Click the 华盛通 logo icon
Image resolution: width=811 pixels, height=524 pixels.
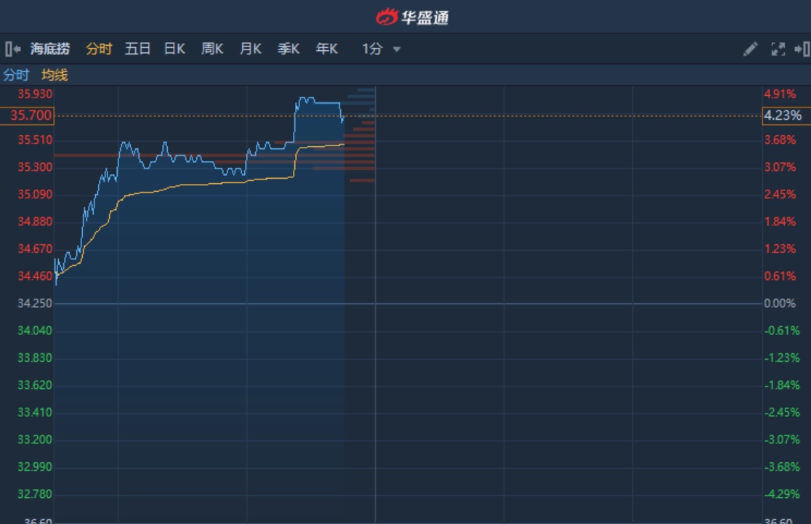pyautogui.click(x=387, y=17)
